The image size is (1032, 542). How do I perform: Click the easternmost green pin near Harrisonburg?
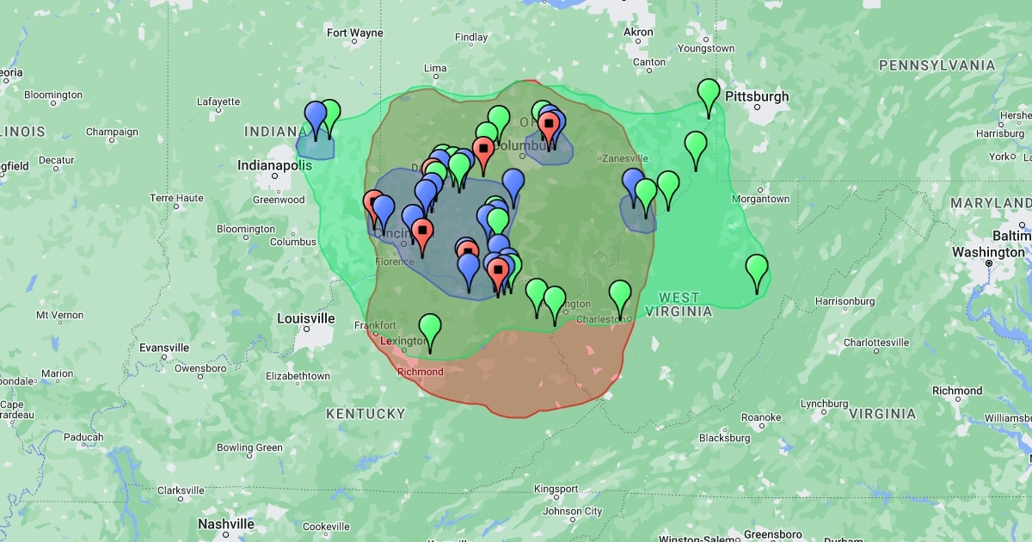coord(756,268)
